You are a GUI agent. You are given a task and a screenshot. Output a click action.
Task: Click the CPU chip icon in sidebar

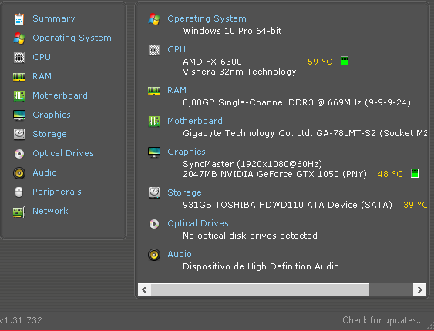(x=19, y=58)
